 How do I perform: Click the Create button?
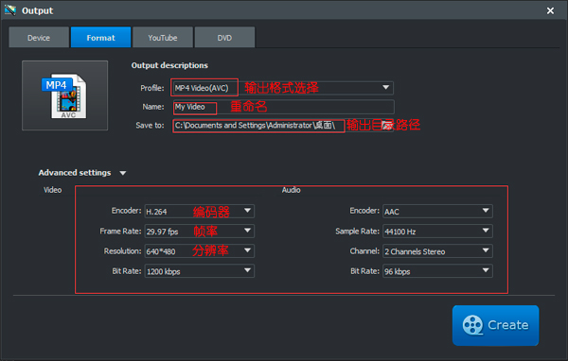pos(495,325)
